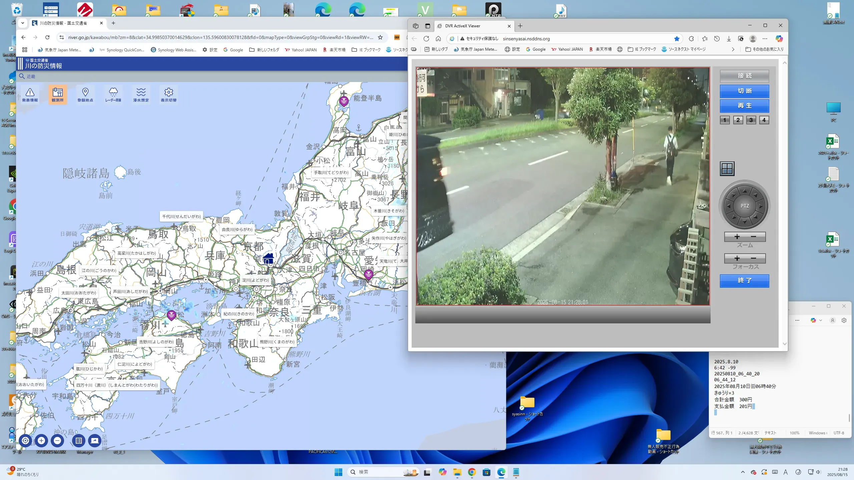Open the その他のお気に入り favorites folder
The image size is (854, 480).
tap(765, 49)
